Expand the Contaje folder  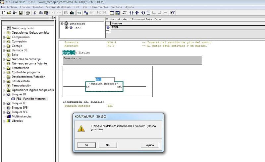(x=4, y=46)
